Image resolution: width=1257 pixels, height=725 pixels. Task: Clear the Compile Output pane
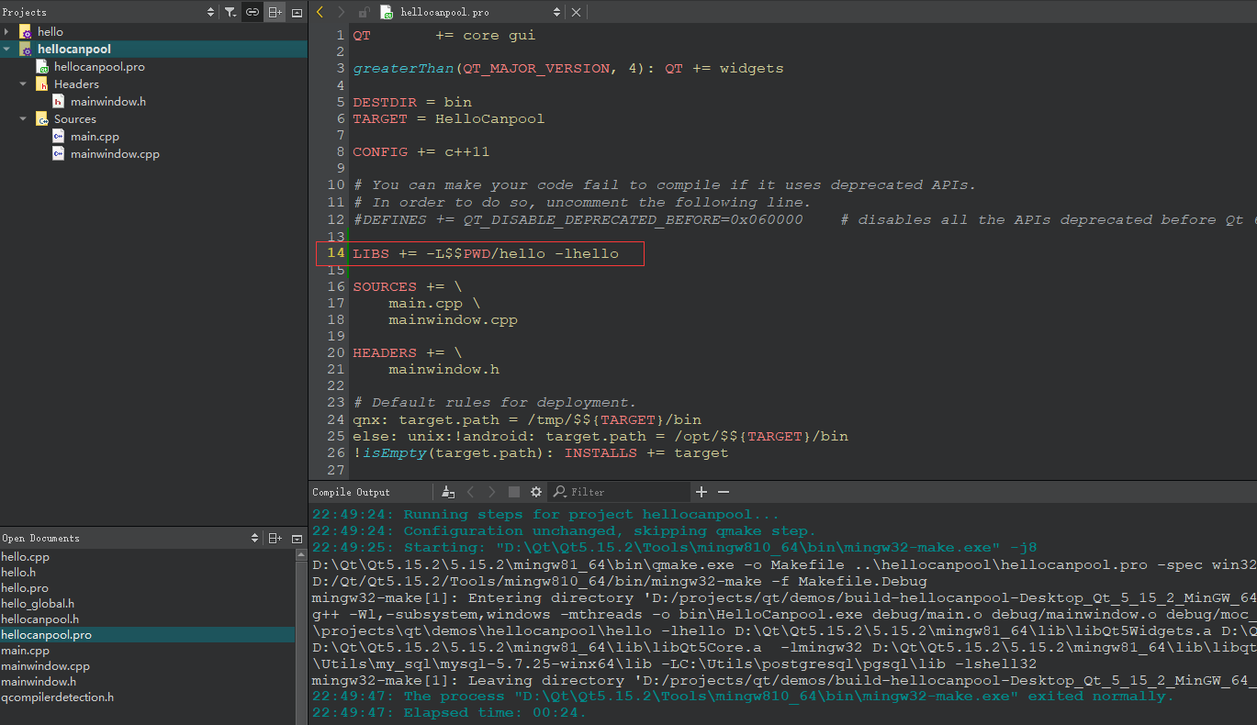point(447,492)
